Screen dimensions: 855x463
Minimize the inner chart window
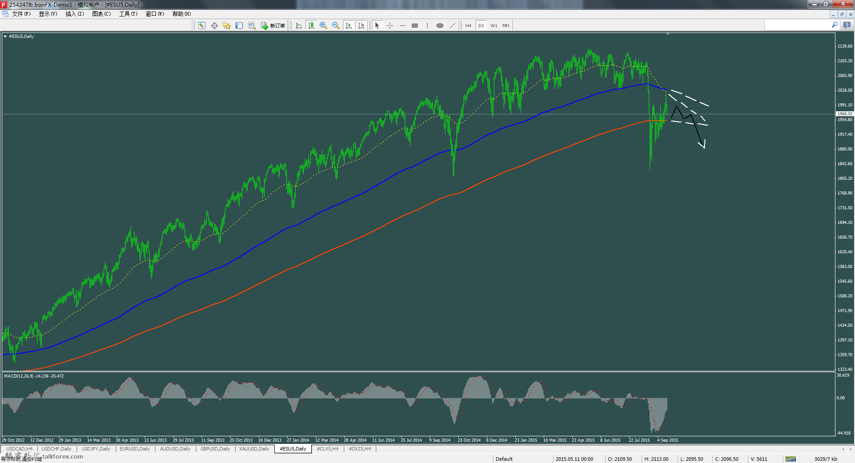[x=833, y=14]
